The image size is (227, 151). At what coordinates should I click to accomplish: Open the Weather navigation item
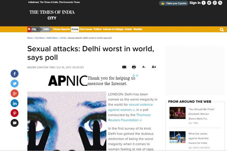(138, 29)
